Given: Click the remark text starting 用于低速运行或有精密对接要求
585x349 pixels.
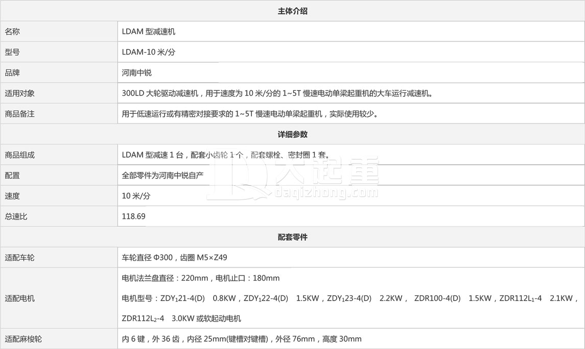Looking at the screenshot, I should tap(250, 114).
